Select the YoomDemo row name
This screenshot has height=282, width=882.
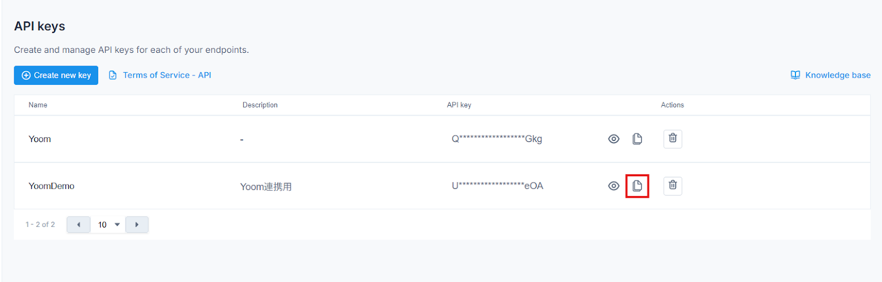coord(51,186)
